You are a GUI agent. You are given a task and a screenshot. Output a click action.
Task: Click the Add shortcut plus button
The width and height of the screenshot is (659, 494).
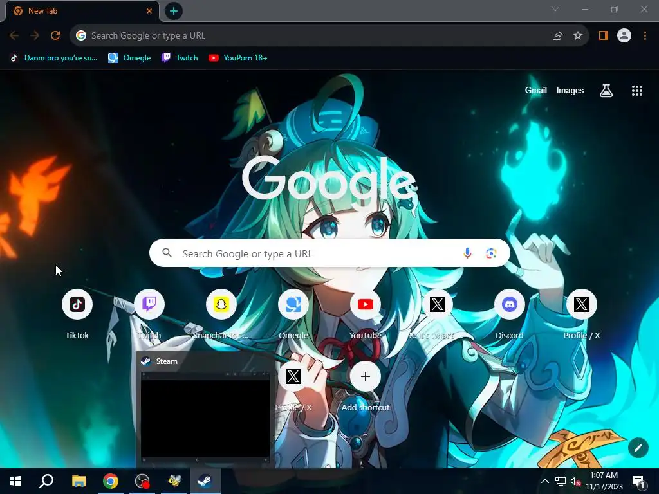[366, 376]
